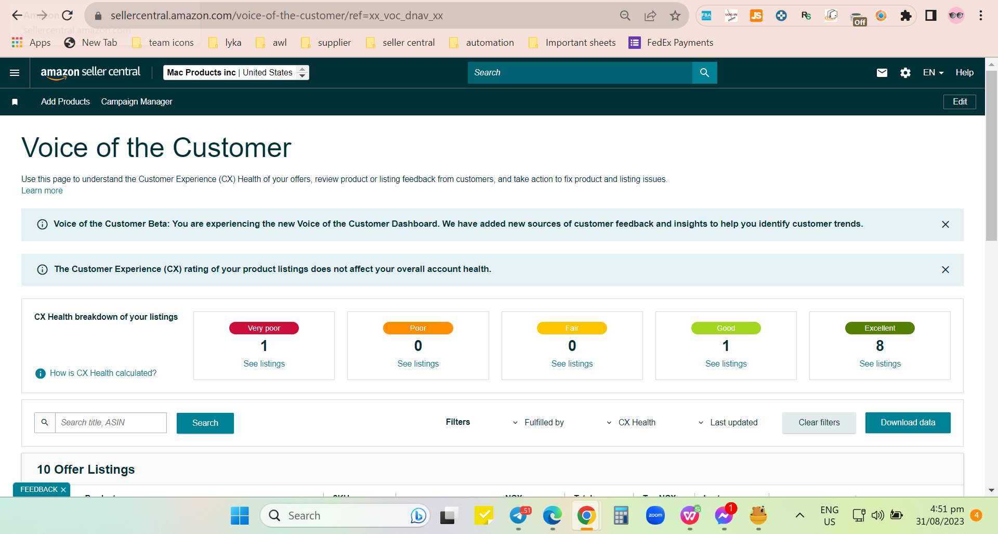Open the Mac Products inc account switcher
Viewport: 998px width, 534px height.
[237, 73]
